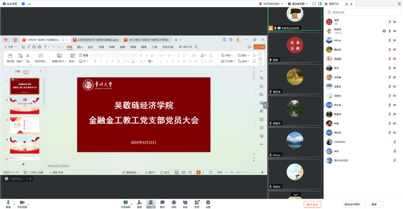The image size is (403, 209).
Task: Open the 设置 settings icon in meeting toolbar
Action: pos(208,202)
